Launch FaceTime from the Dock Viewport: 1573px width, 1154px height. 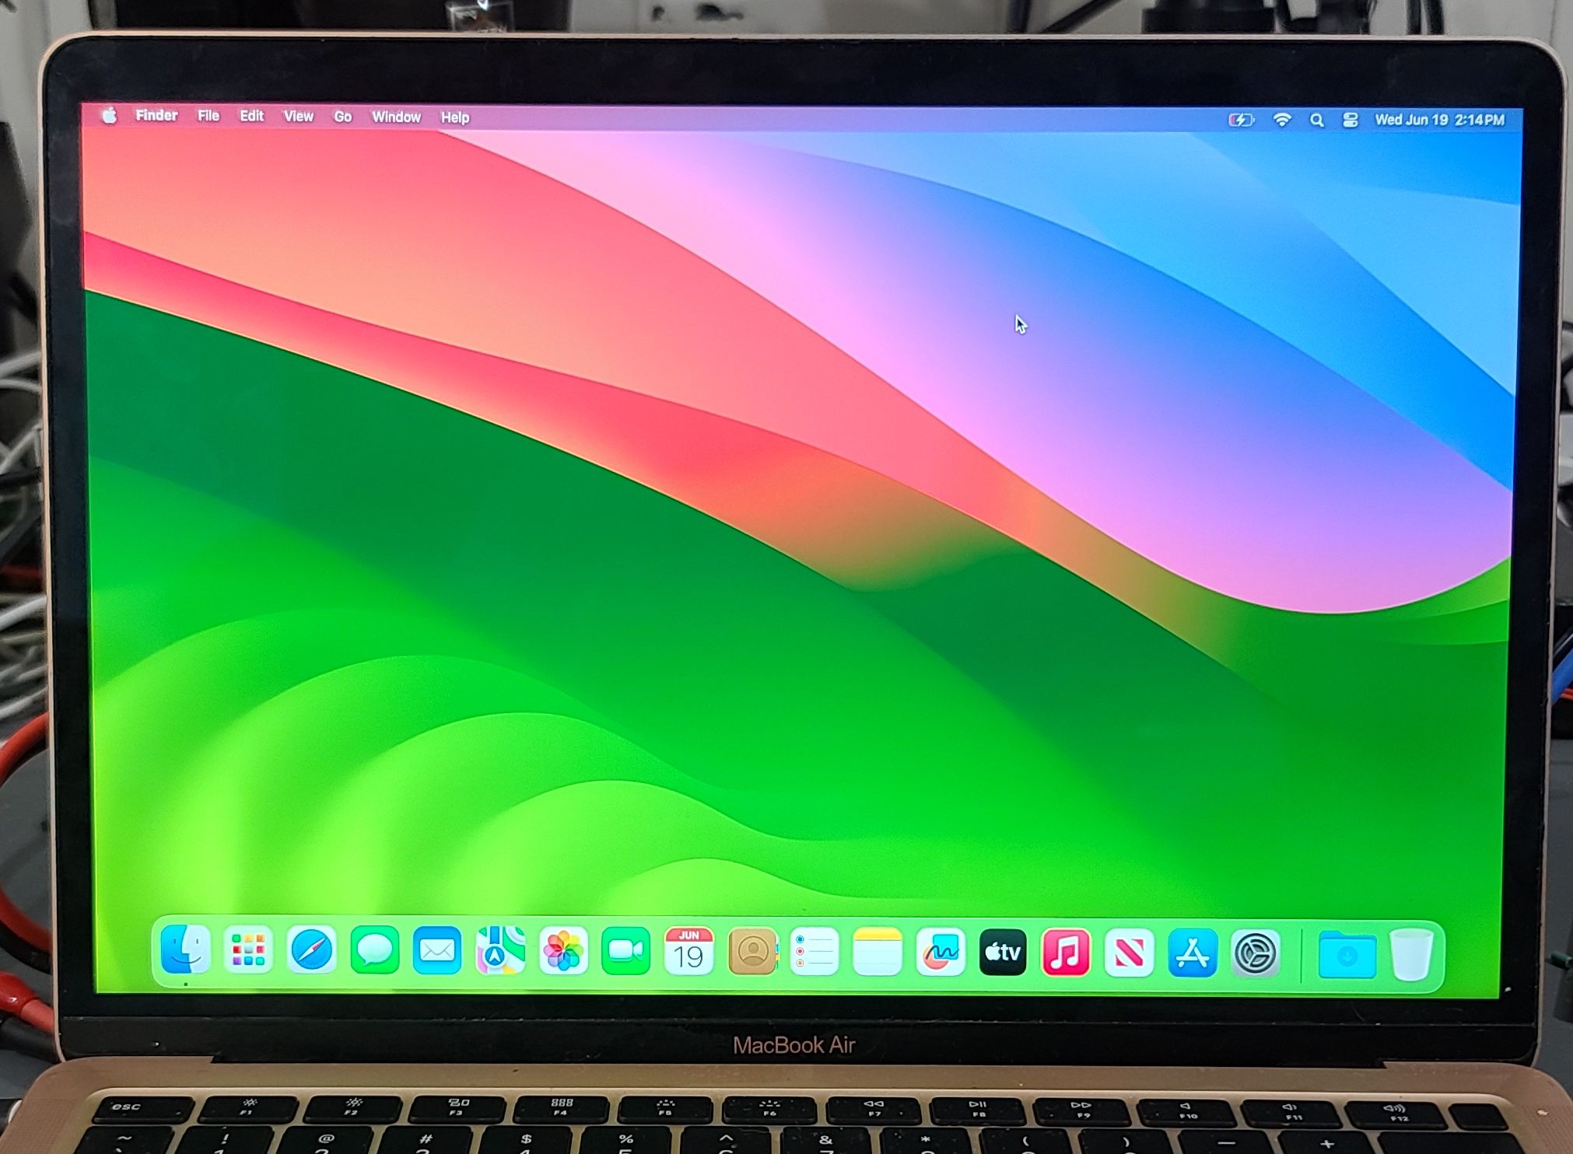click(625, 951)
